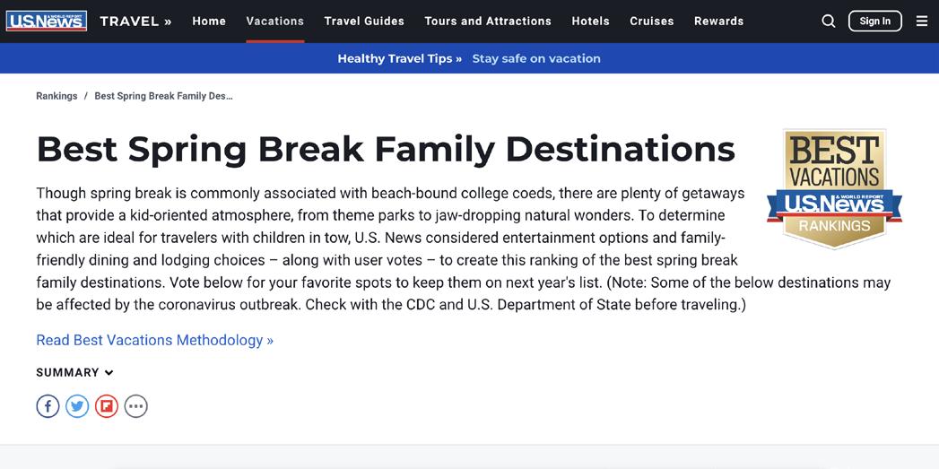Click the U.S. News logo
The image size is (939, 469).
pyautogui.click(x=47, y=21)
